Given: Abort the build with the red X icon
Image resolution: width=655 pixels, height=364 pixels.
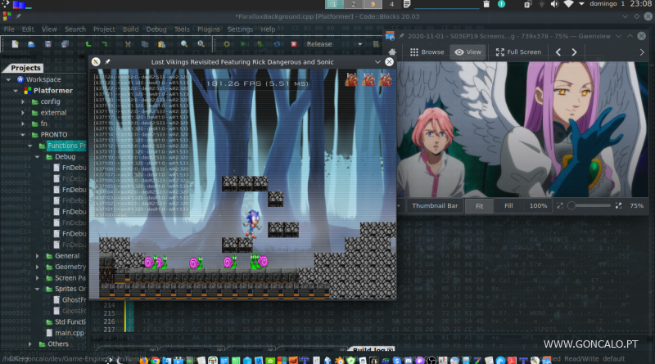Looking at the screenshot, I should (x=294, y=44).
